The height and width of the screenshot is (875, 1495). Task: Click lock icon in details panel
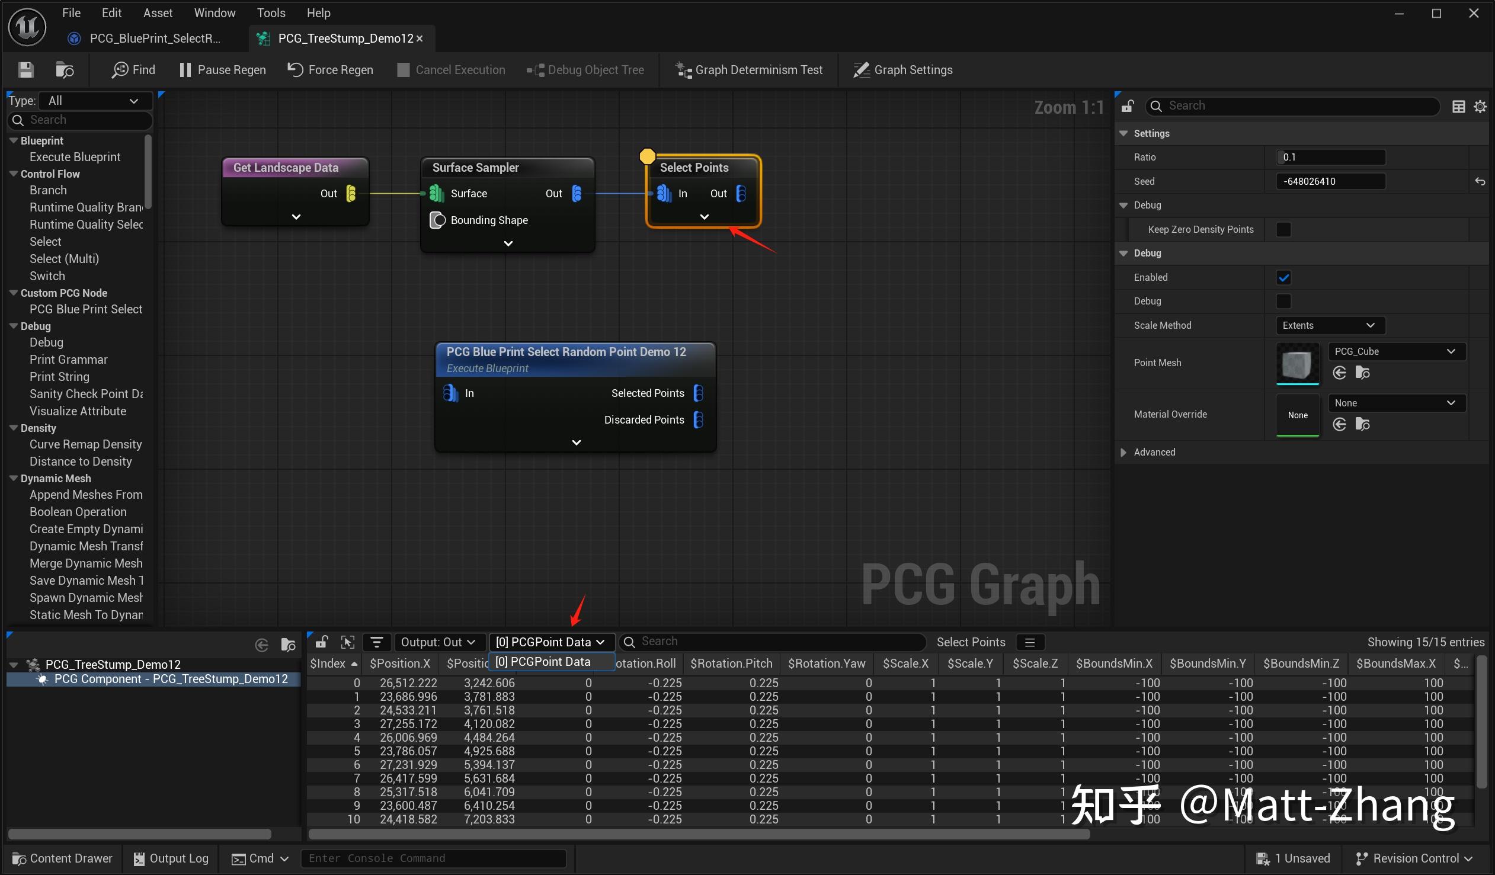[x=1127, y=106]
